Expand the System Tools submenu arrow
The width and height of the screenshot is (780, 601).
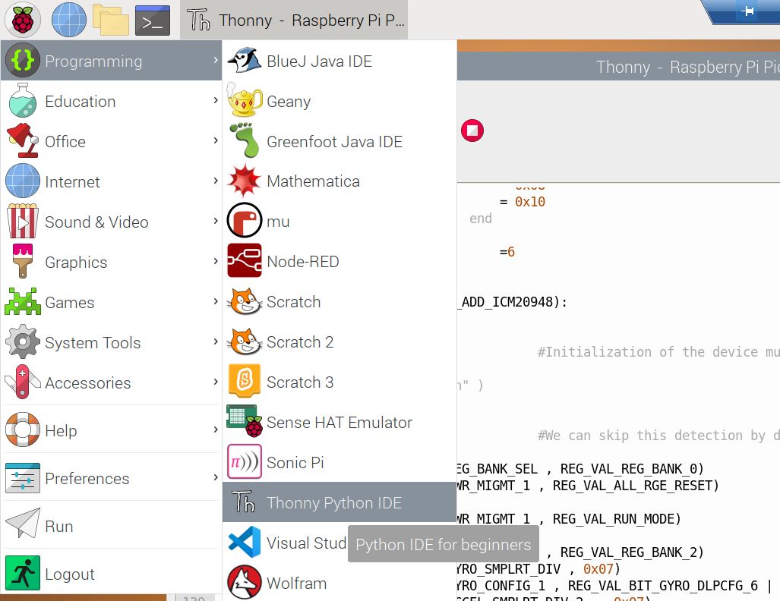(216, 341)
